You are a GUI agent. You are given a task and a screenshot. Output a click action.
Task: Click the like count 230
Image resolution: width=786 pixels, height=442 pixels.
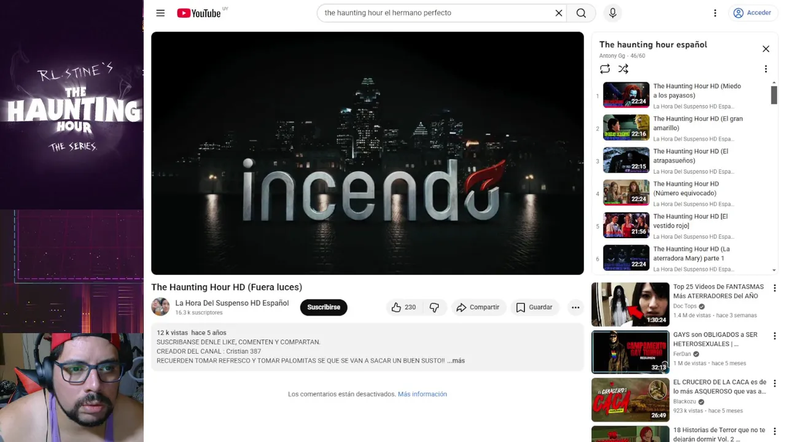[x=410, y=307]
